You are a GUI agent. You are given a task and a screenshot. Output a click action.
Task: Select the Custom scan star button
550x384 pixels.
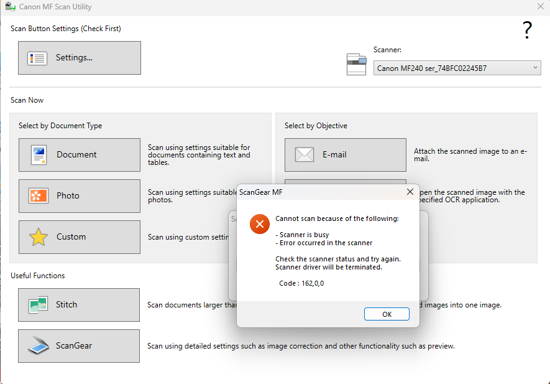click(x=80, y=237)
